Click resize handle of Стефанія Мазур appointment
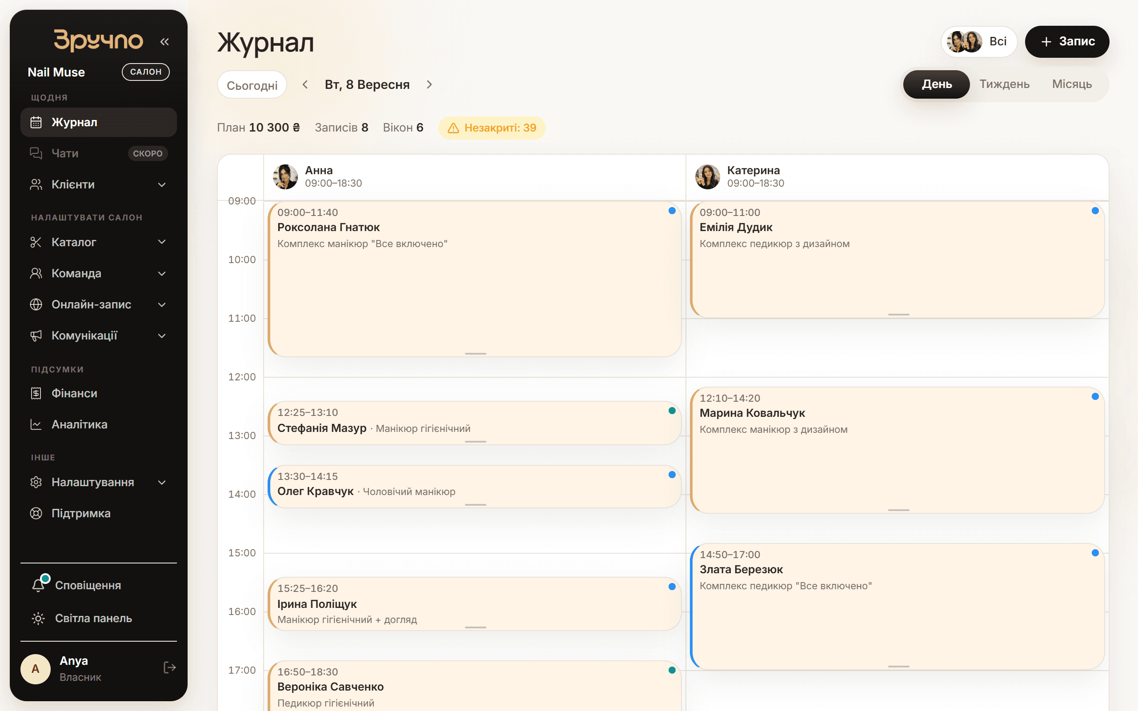Image resolution: width=1138 pixels, height=711 pixels. click(x=475, y=442)
